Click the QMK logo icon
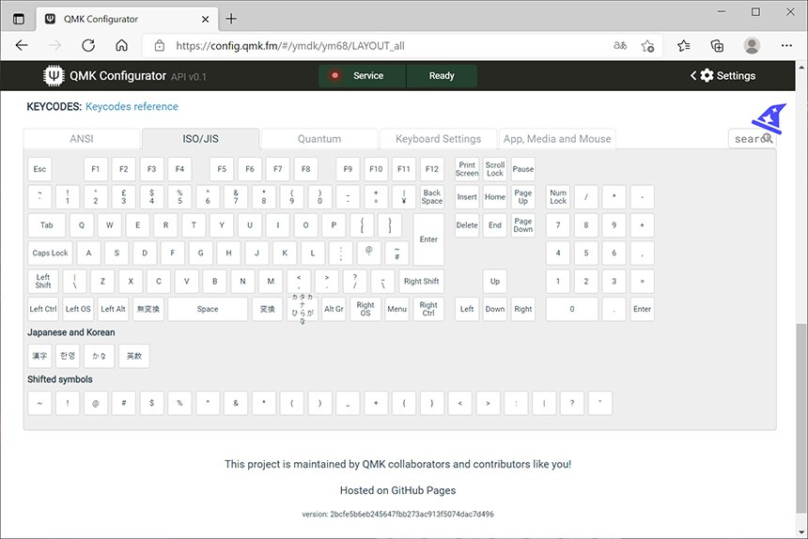Viewport: 808px width, 539px height. [54, 76]
